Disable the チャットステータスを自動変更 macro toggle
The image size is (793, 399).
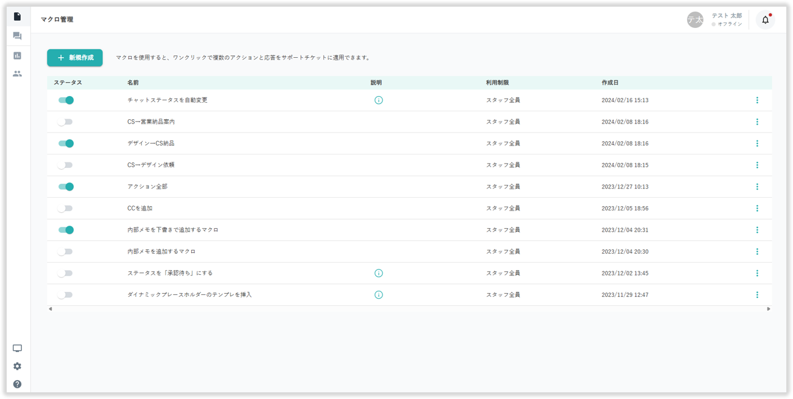[66, 100]
